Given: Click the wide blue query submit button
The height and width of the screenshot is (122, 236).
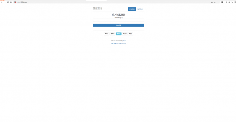Looking at the screenshot, I should (x=119, y=25).
